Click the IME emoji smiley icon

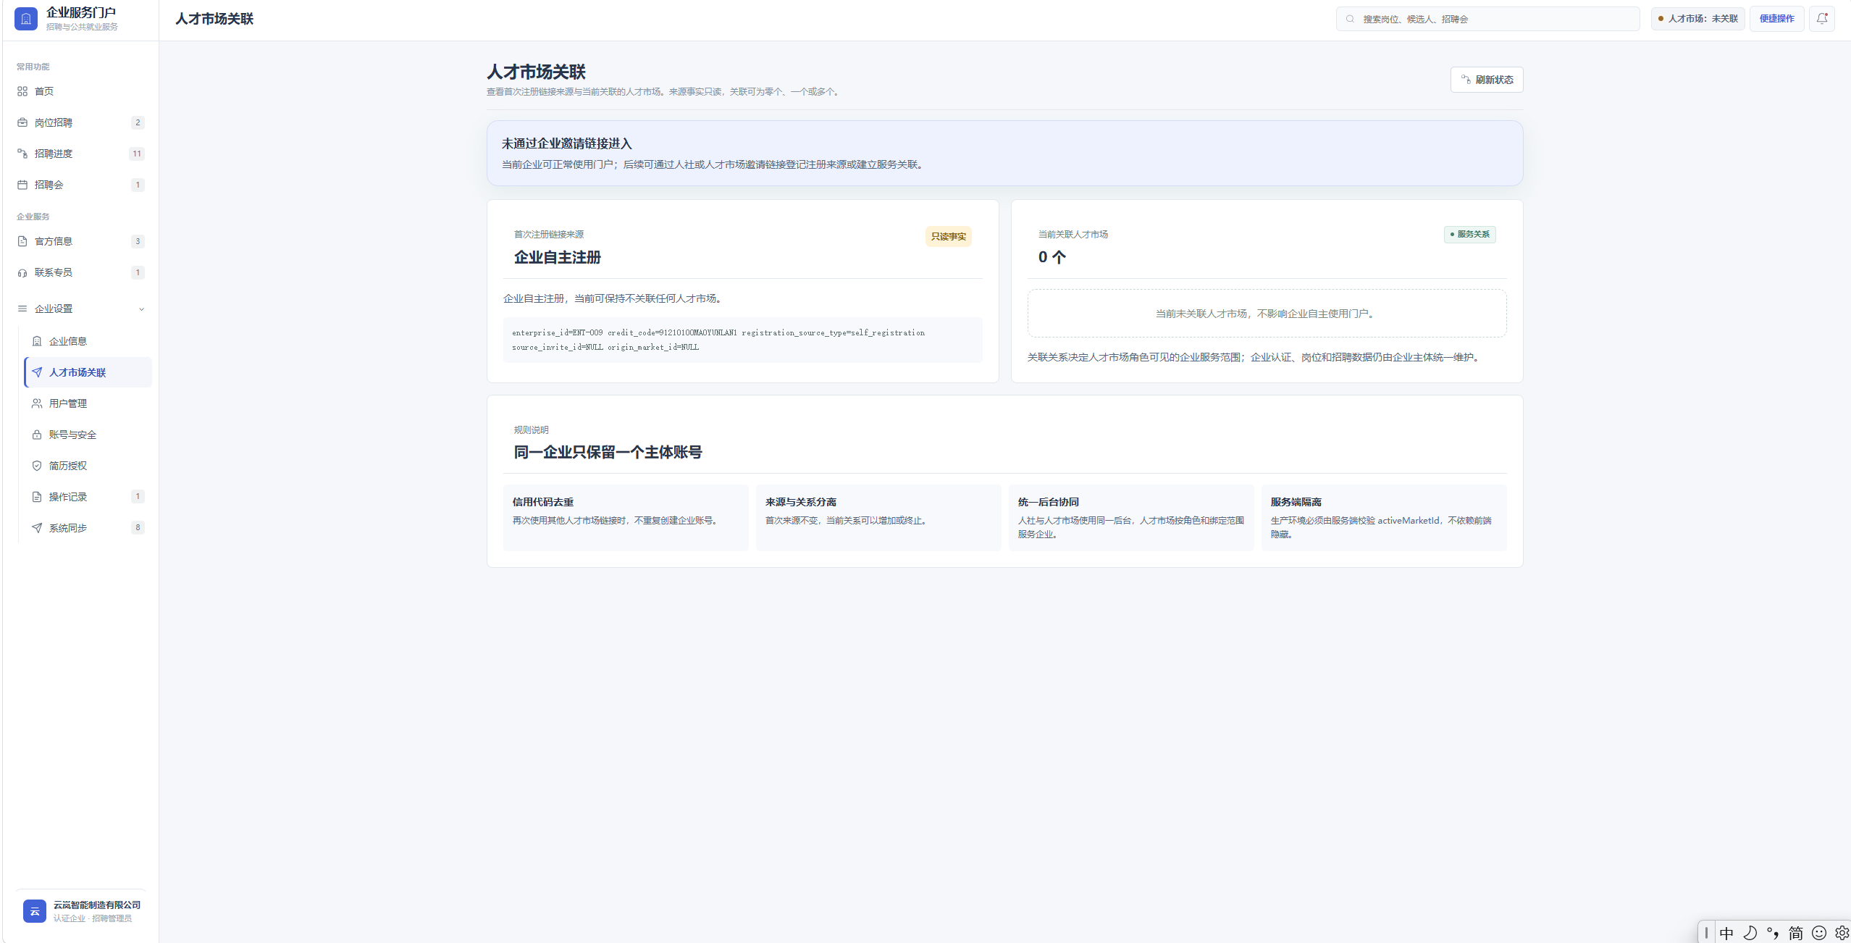point(1819,933)
